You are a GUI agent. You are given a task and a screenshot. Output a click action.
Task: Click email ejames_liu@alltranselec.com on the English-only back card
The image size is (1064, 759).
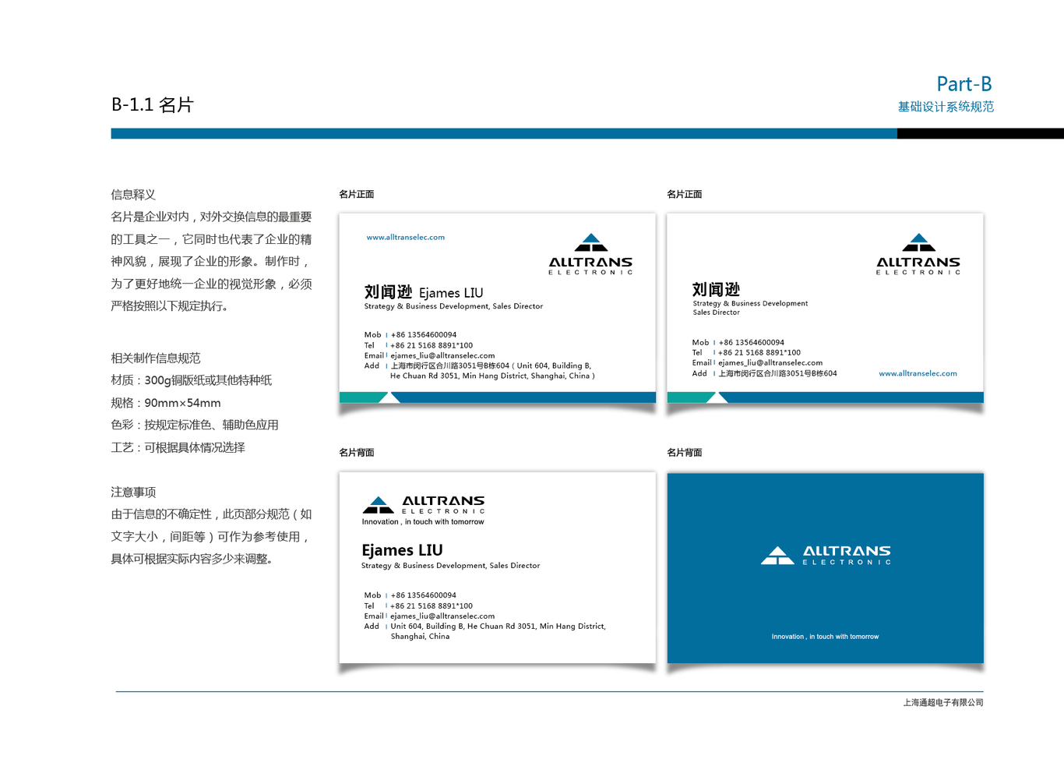[442, 616]
